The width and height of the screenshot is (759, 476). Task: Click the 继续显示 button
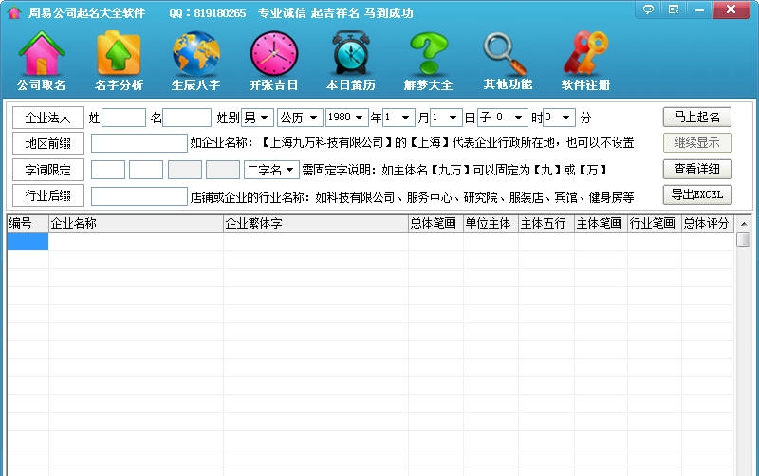click(697, 142)
